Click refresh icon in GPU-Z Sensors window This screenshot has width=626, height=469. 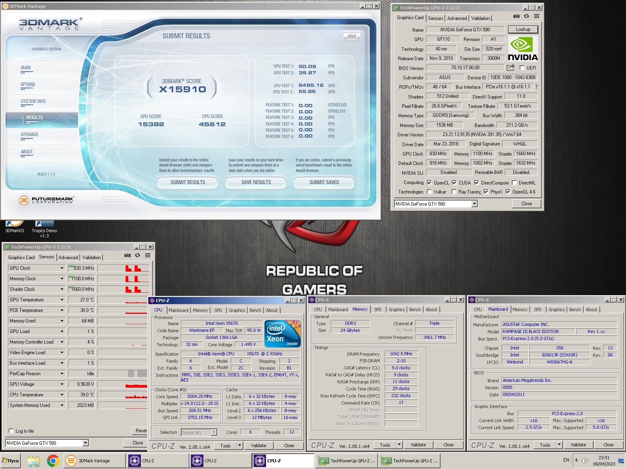tap(138, 255)
